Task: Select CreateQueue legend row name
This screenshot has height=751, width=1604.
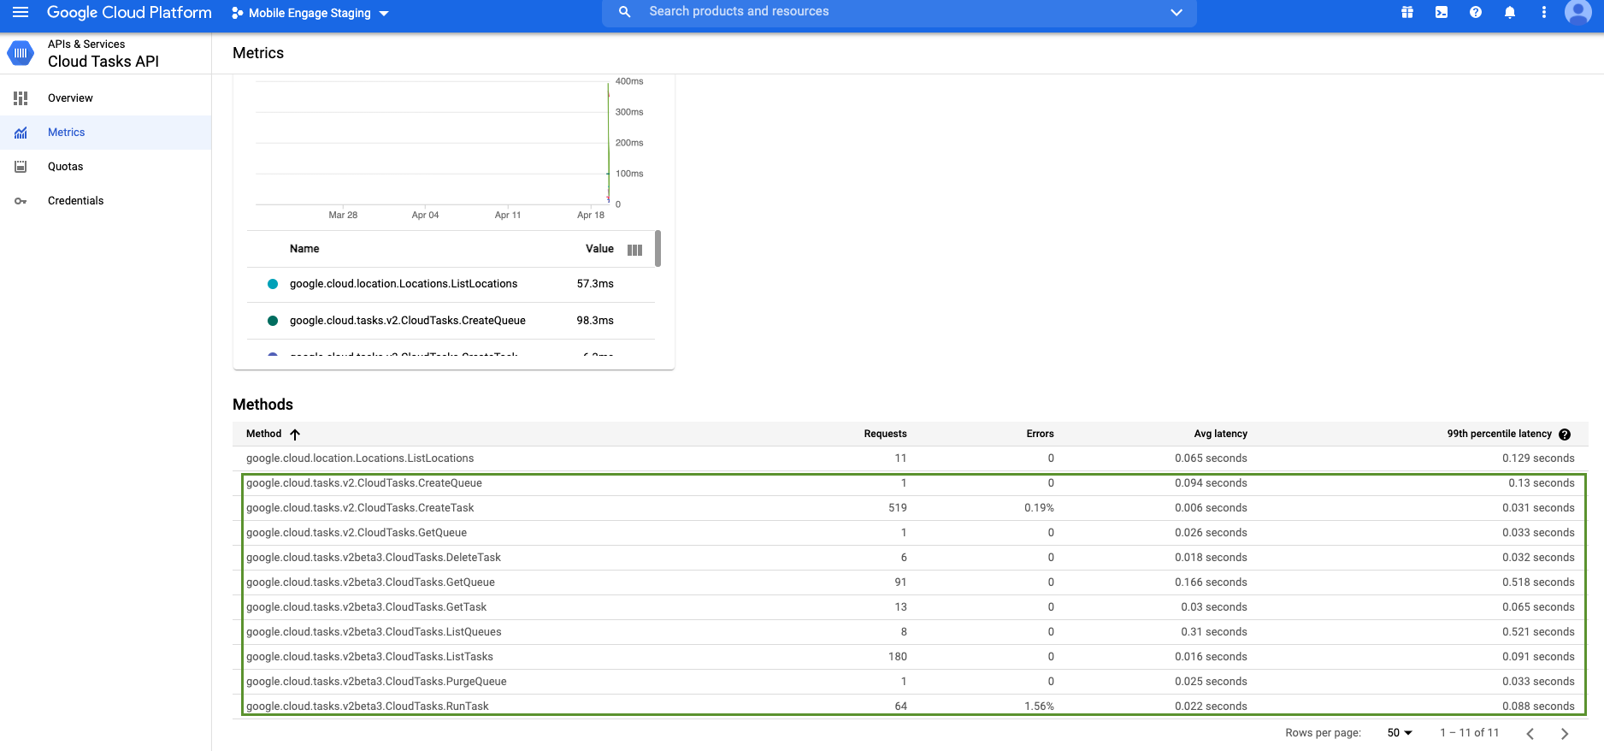Action: [x=408, y=321]
